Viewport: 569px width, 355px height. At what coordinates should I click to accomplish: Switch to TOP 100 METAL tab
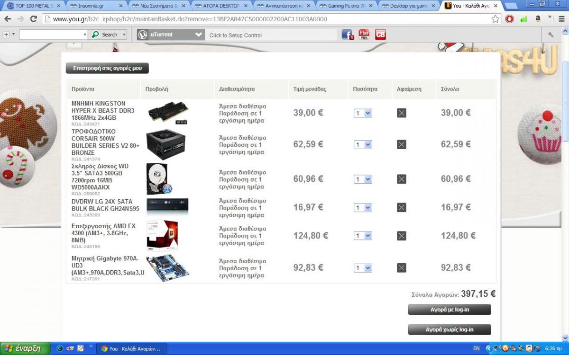coord(33,6)
